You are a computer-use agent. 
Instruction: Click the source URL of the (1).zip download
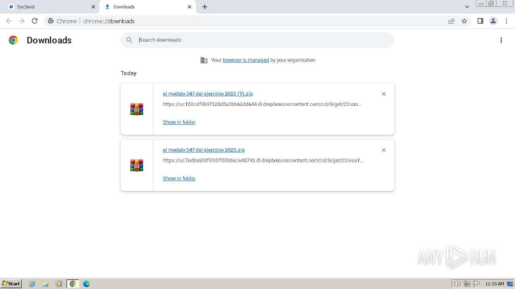(x=262, y=104)
